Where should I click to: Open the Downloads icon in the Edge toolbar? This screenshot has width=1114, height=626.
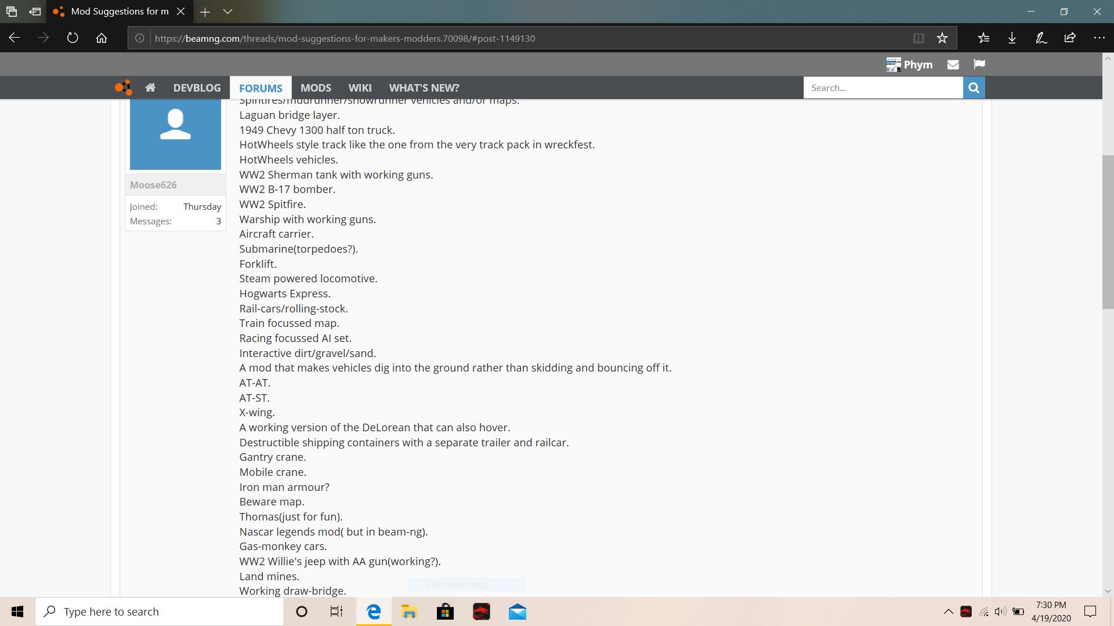(x=1012, y=38)
